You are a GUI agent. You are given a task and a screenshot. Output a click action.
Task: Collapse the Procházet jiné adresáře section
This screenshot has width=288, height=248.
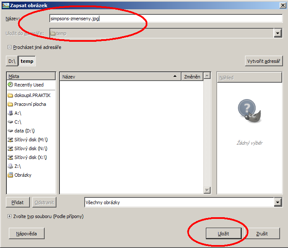pos(9,47)
